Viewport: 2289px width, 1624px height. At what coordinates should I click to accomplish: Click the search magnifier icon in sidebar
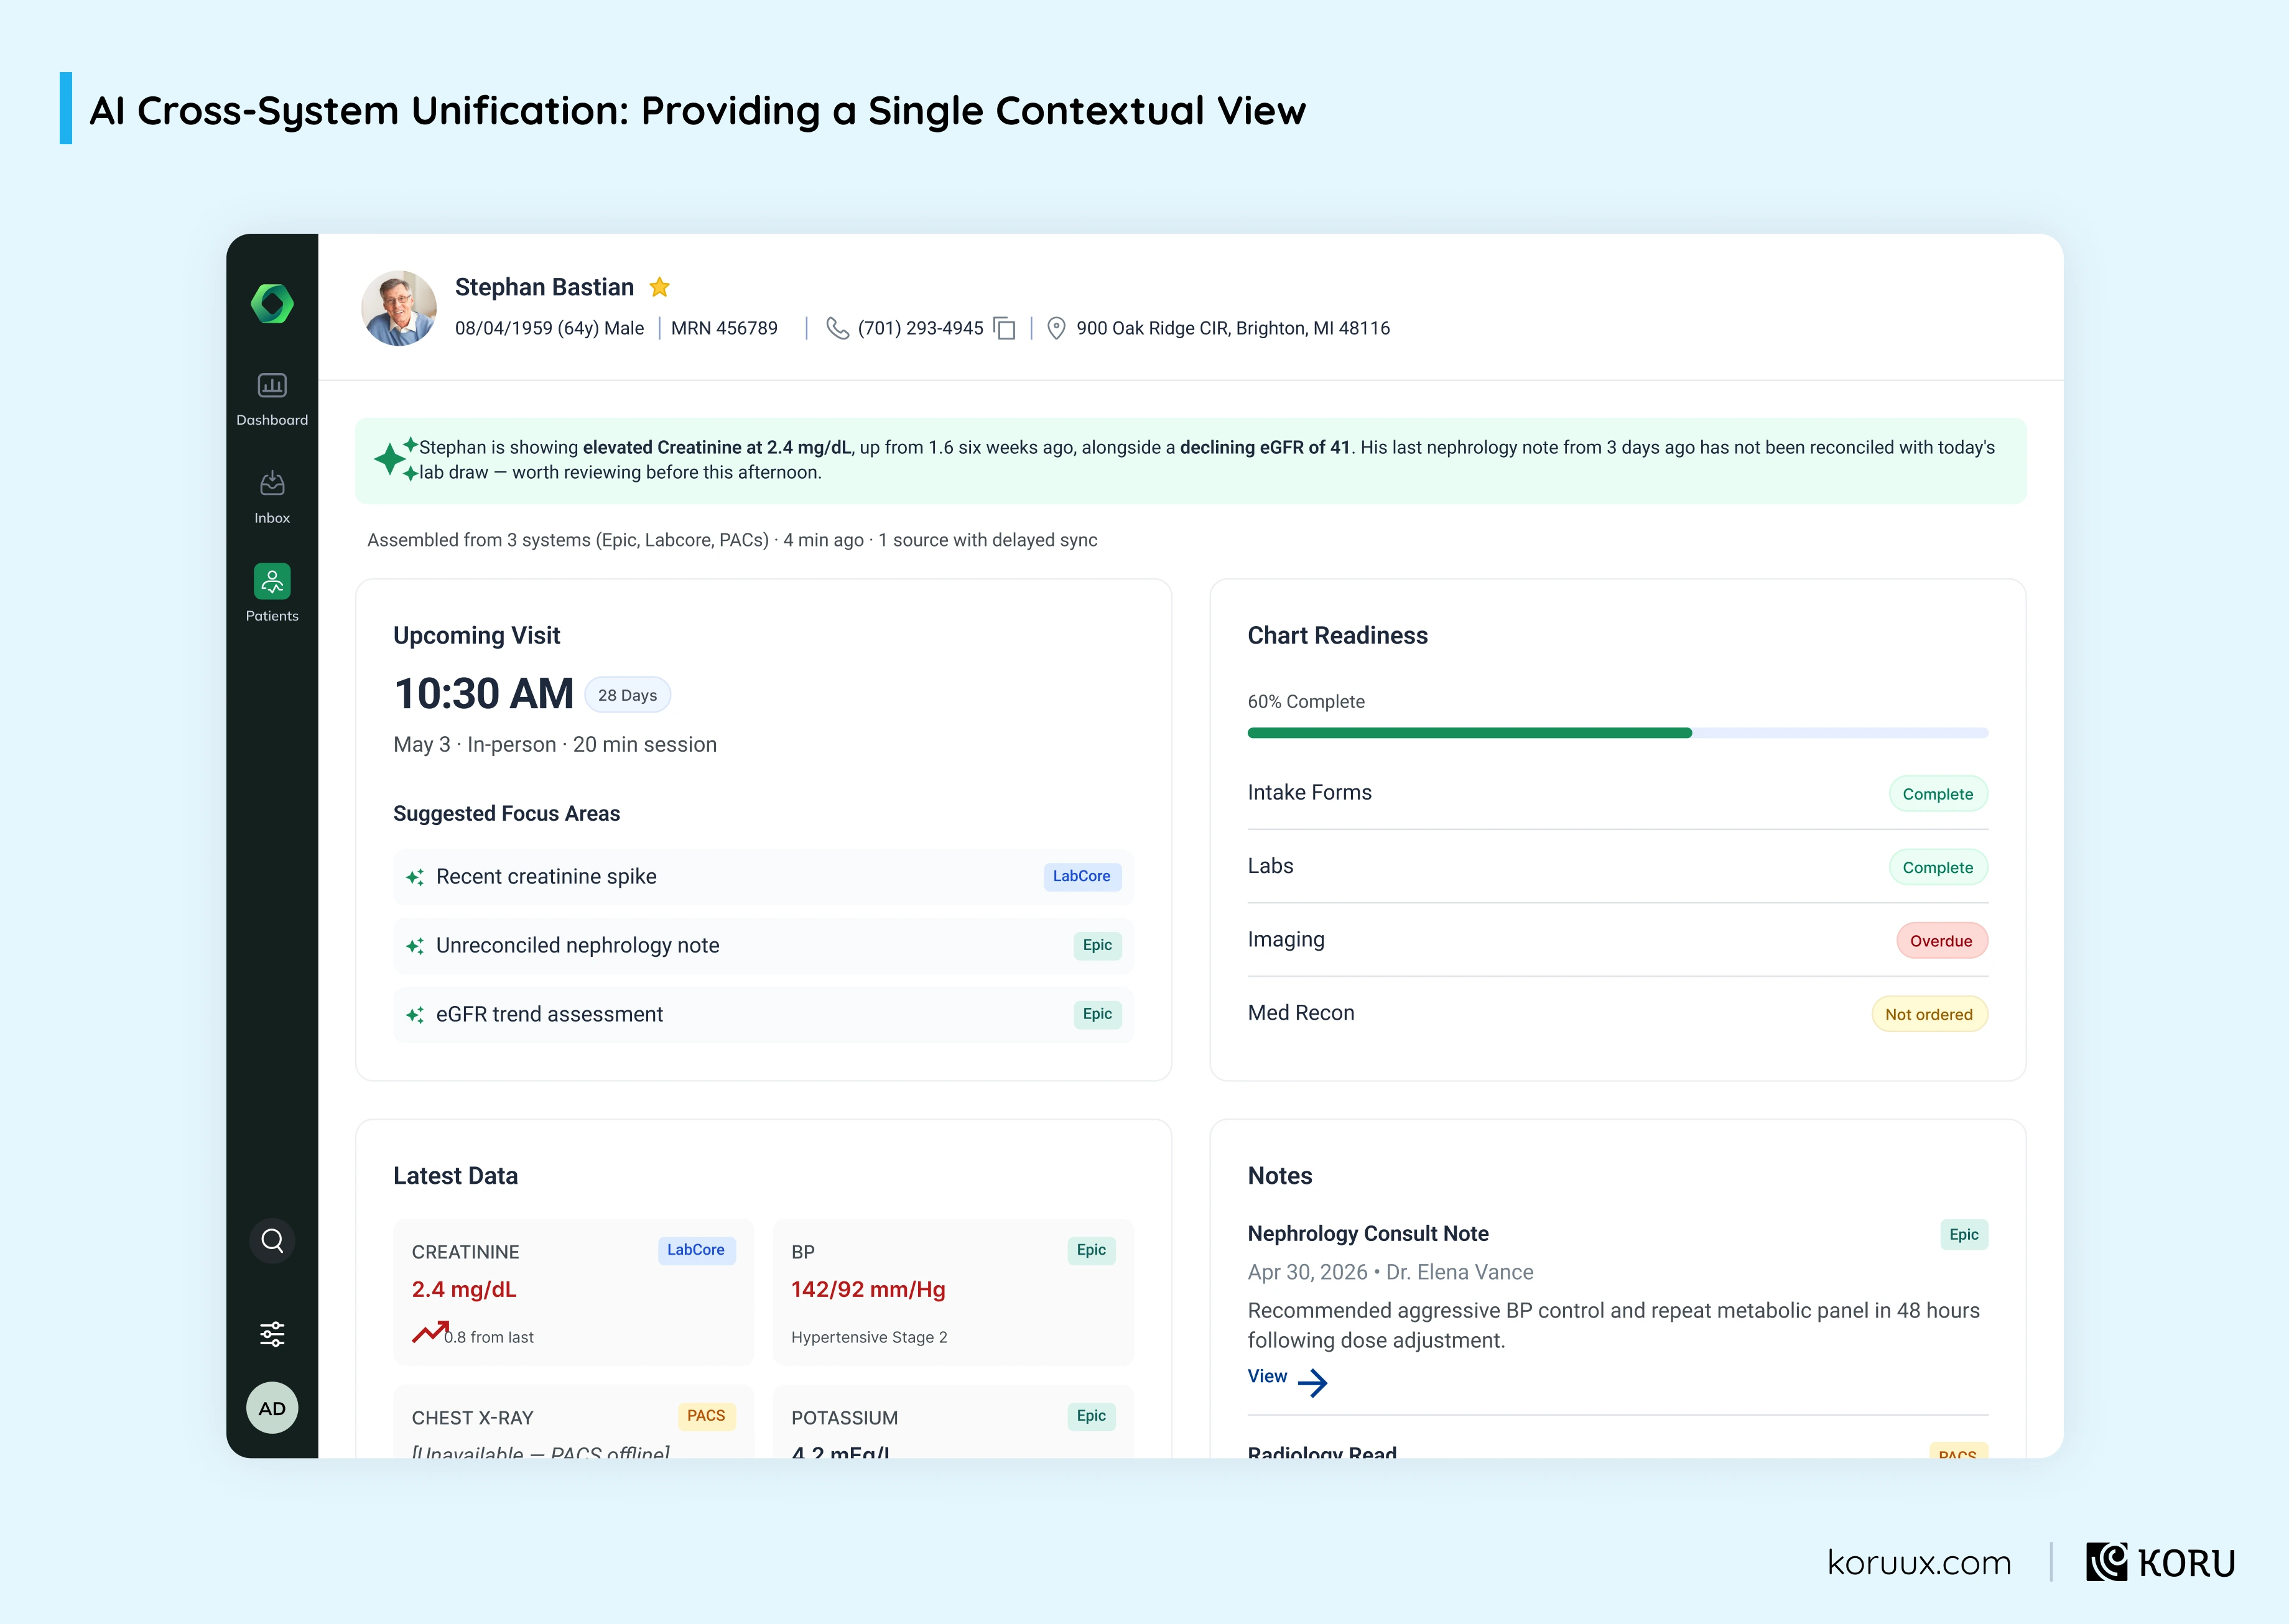[x=272, y=1241]
